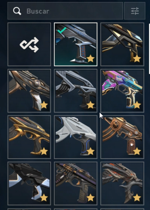This screenshot has width=150, height=210.
Task: Choose the dragon skin with orange glow
Action: coord(122,183)
